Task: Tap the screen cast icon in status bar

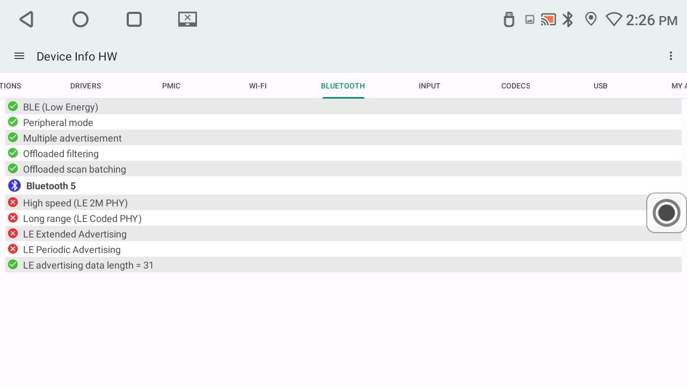Action: 548,20
